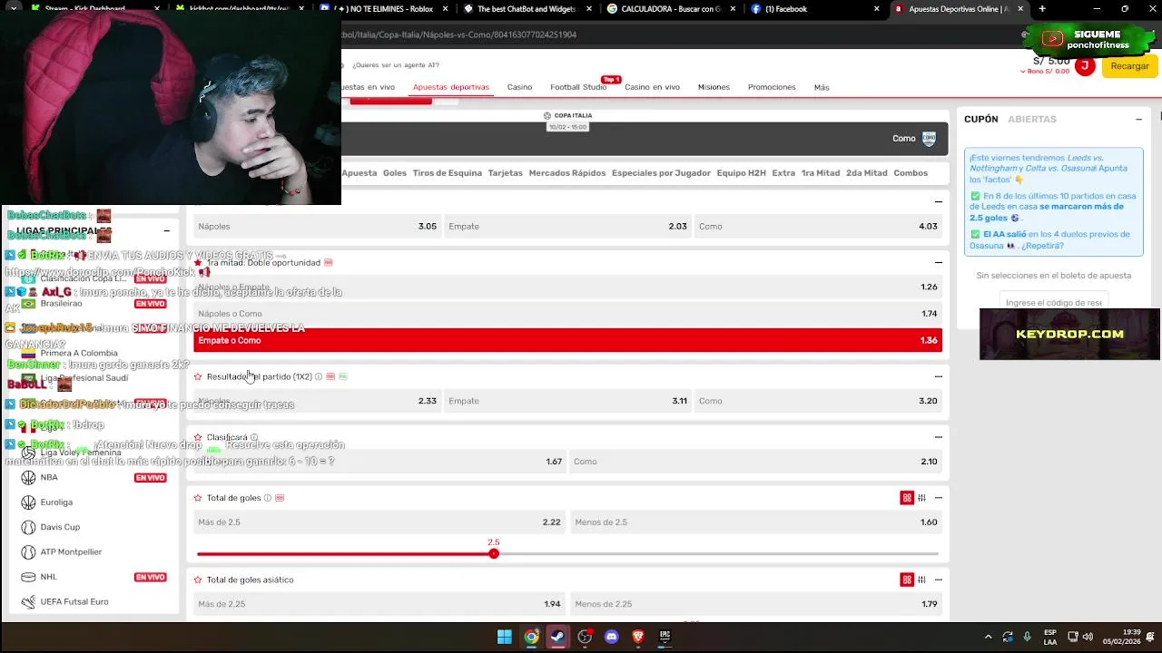1162x653 pixels.
Task: Select Nápoles at 3.05 odds
Action: [317, 226]
